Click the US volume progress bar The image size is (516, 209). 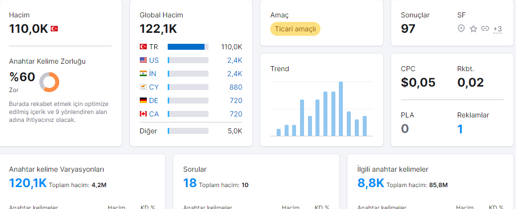(x=188, y=60)
